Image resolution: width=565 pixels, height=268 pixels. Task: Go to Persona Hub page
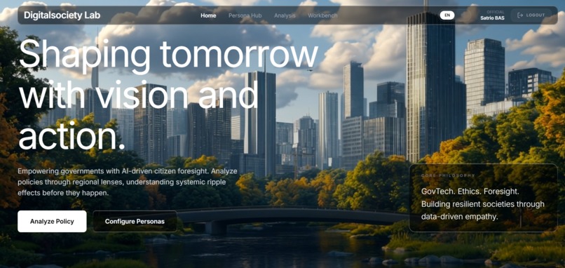point(245,15)
